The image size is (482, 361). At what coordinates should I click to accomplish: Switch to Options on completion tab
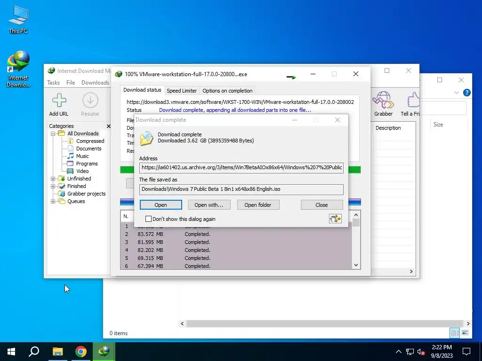click(x=227, y=91)
